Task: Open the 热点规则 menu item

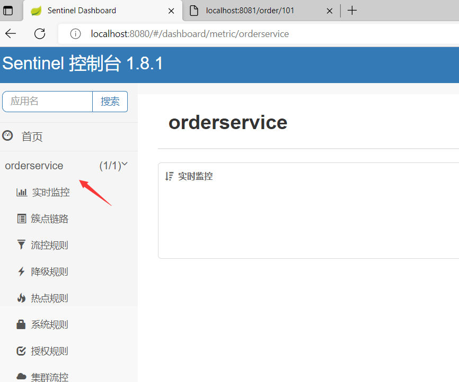Action: [49, 298]
